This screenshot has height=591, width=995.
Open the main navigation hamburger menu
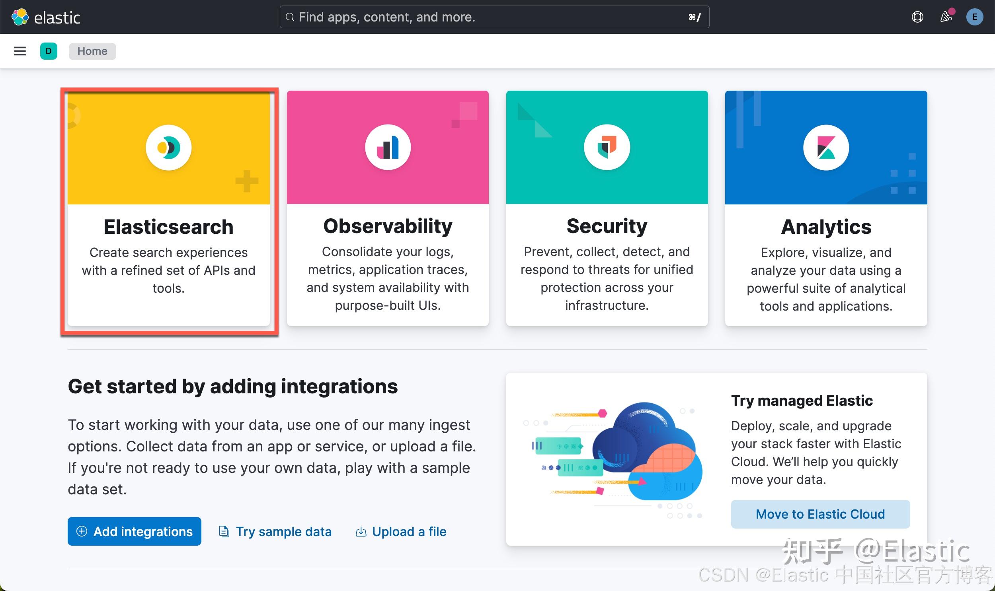(x=20, y=51)
